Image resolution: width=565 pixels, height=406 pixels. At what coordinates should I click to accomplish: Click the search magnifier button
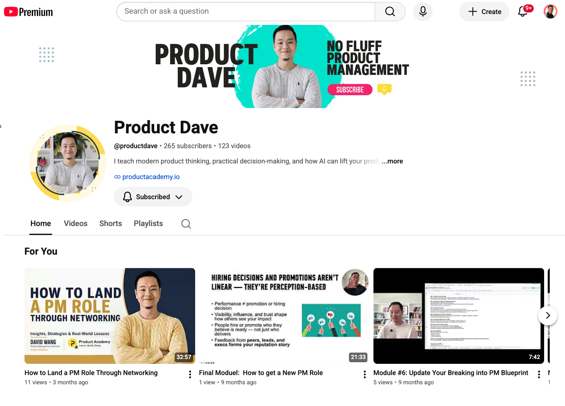tap(390, 12)
